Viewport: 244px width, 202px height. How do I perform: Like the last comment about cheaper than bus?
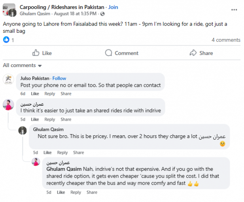(x=61, y=192)
